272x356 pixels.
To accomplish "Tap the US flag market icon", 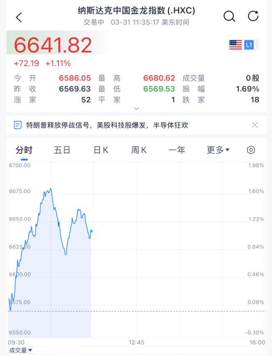I will [235, 45].
